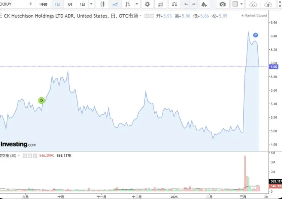This screenshot has width=282, height=199.
Task: Open the indicators chart icon
Action: [x=161, y=4]
